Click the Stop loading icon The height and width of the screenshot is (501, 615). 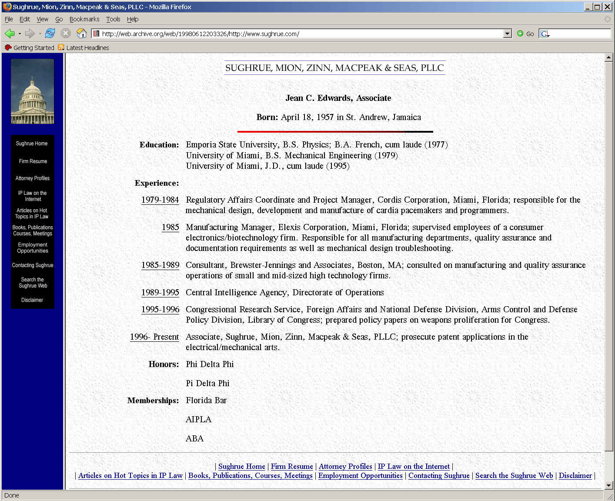pyautogui.click(x=66, y=33)
